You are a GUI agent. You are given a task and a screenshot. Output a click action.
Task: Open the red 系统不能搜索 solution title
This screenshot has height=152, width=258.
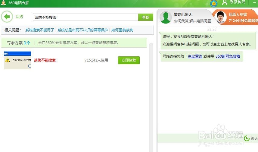pyautogui.click(x=45, y=60)
